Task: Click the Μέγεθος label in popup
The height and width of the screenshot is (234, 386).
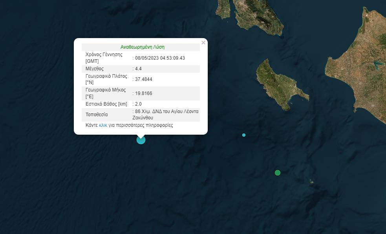Action: 95,69
